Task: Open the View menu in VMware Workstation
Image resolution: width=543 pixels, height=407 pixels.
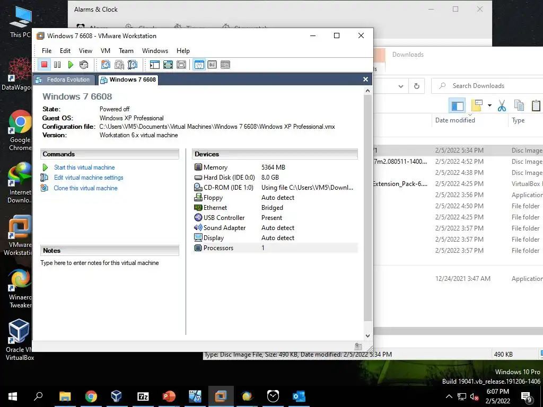Action: [85, 51]
